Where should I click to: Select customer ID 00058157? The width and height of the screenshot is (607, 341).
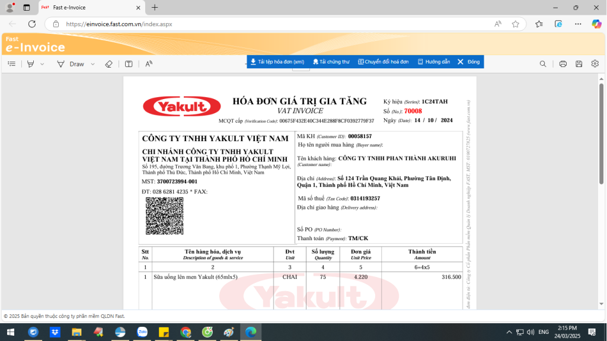[360, 136]
